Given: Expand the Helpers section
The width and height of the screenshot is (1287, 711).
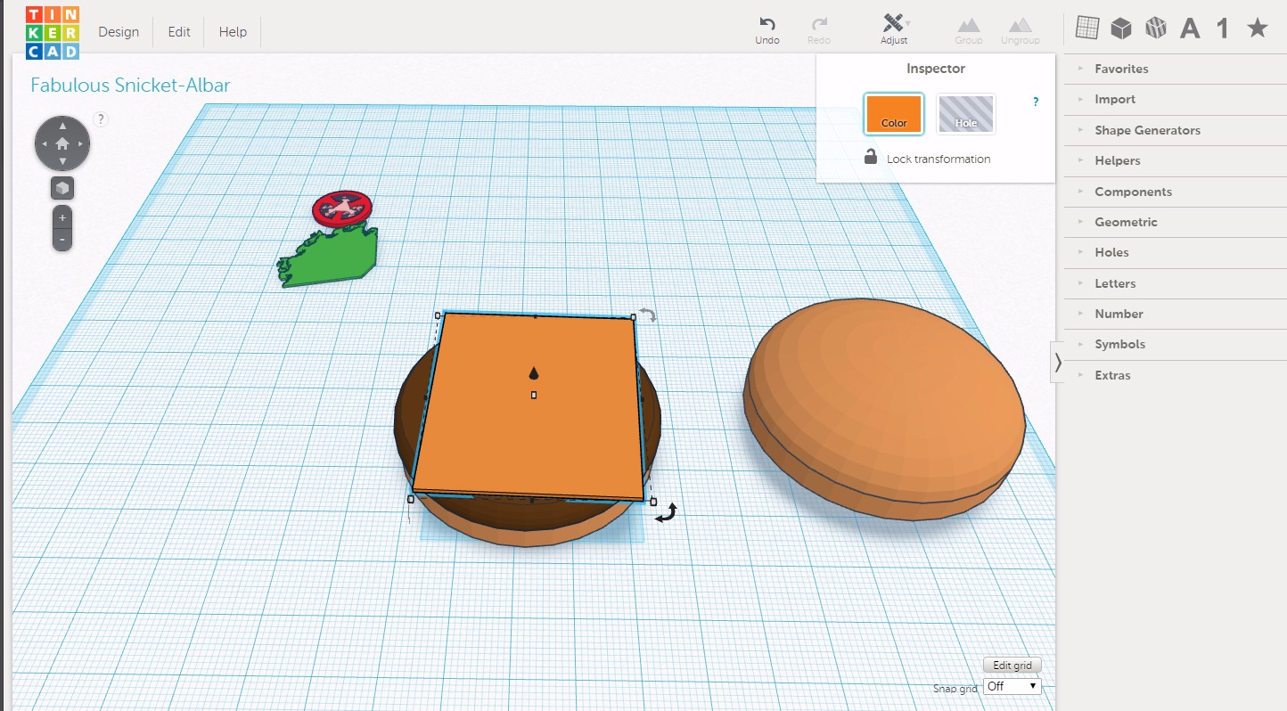Looking at the screenshot, I should 1176,160.
